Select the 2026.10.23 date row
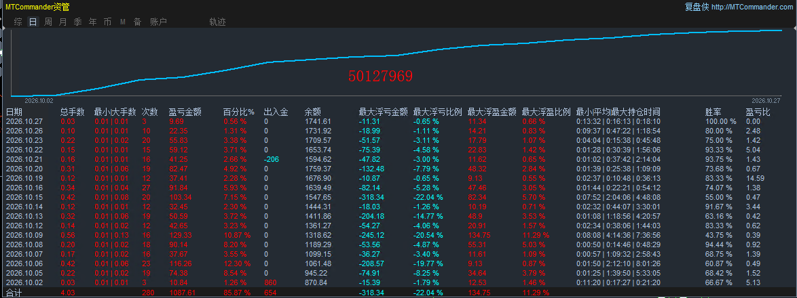The width and height of the screenshot is (797, 298). 398,140
